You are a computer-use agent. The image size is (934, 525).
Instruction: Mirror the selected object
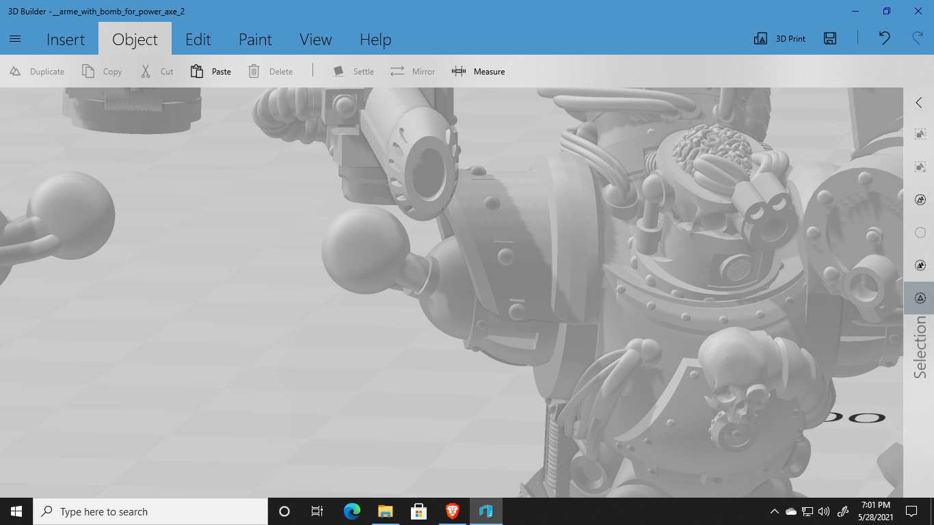point(412,71)
